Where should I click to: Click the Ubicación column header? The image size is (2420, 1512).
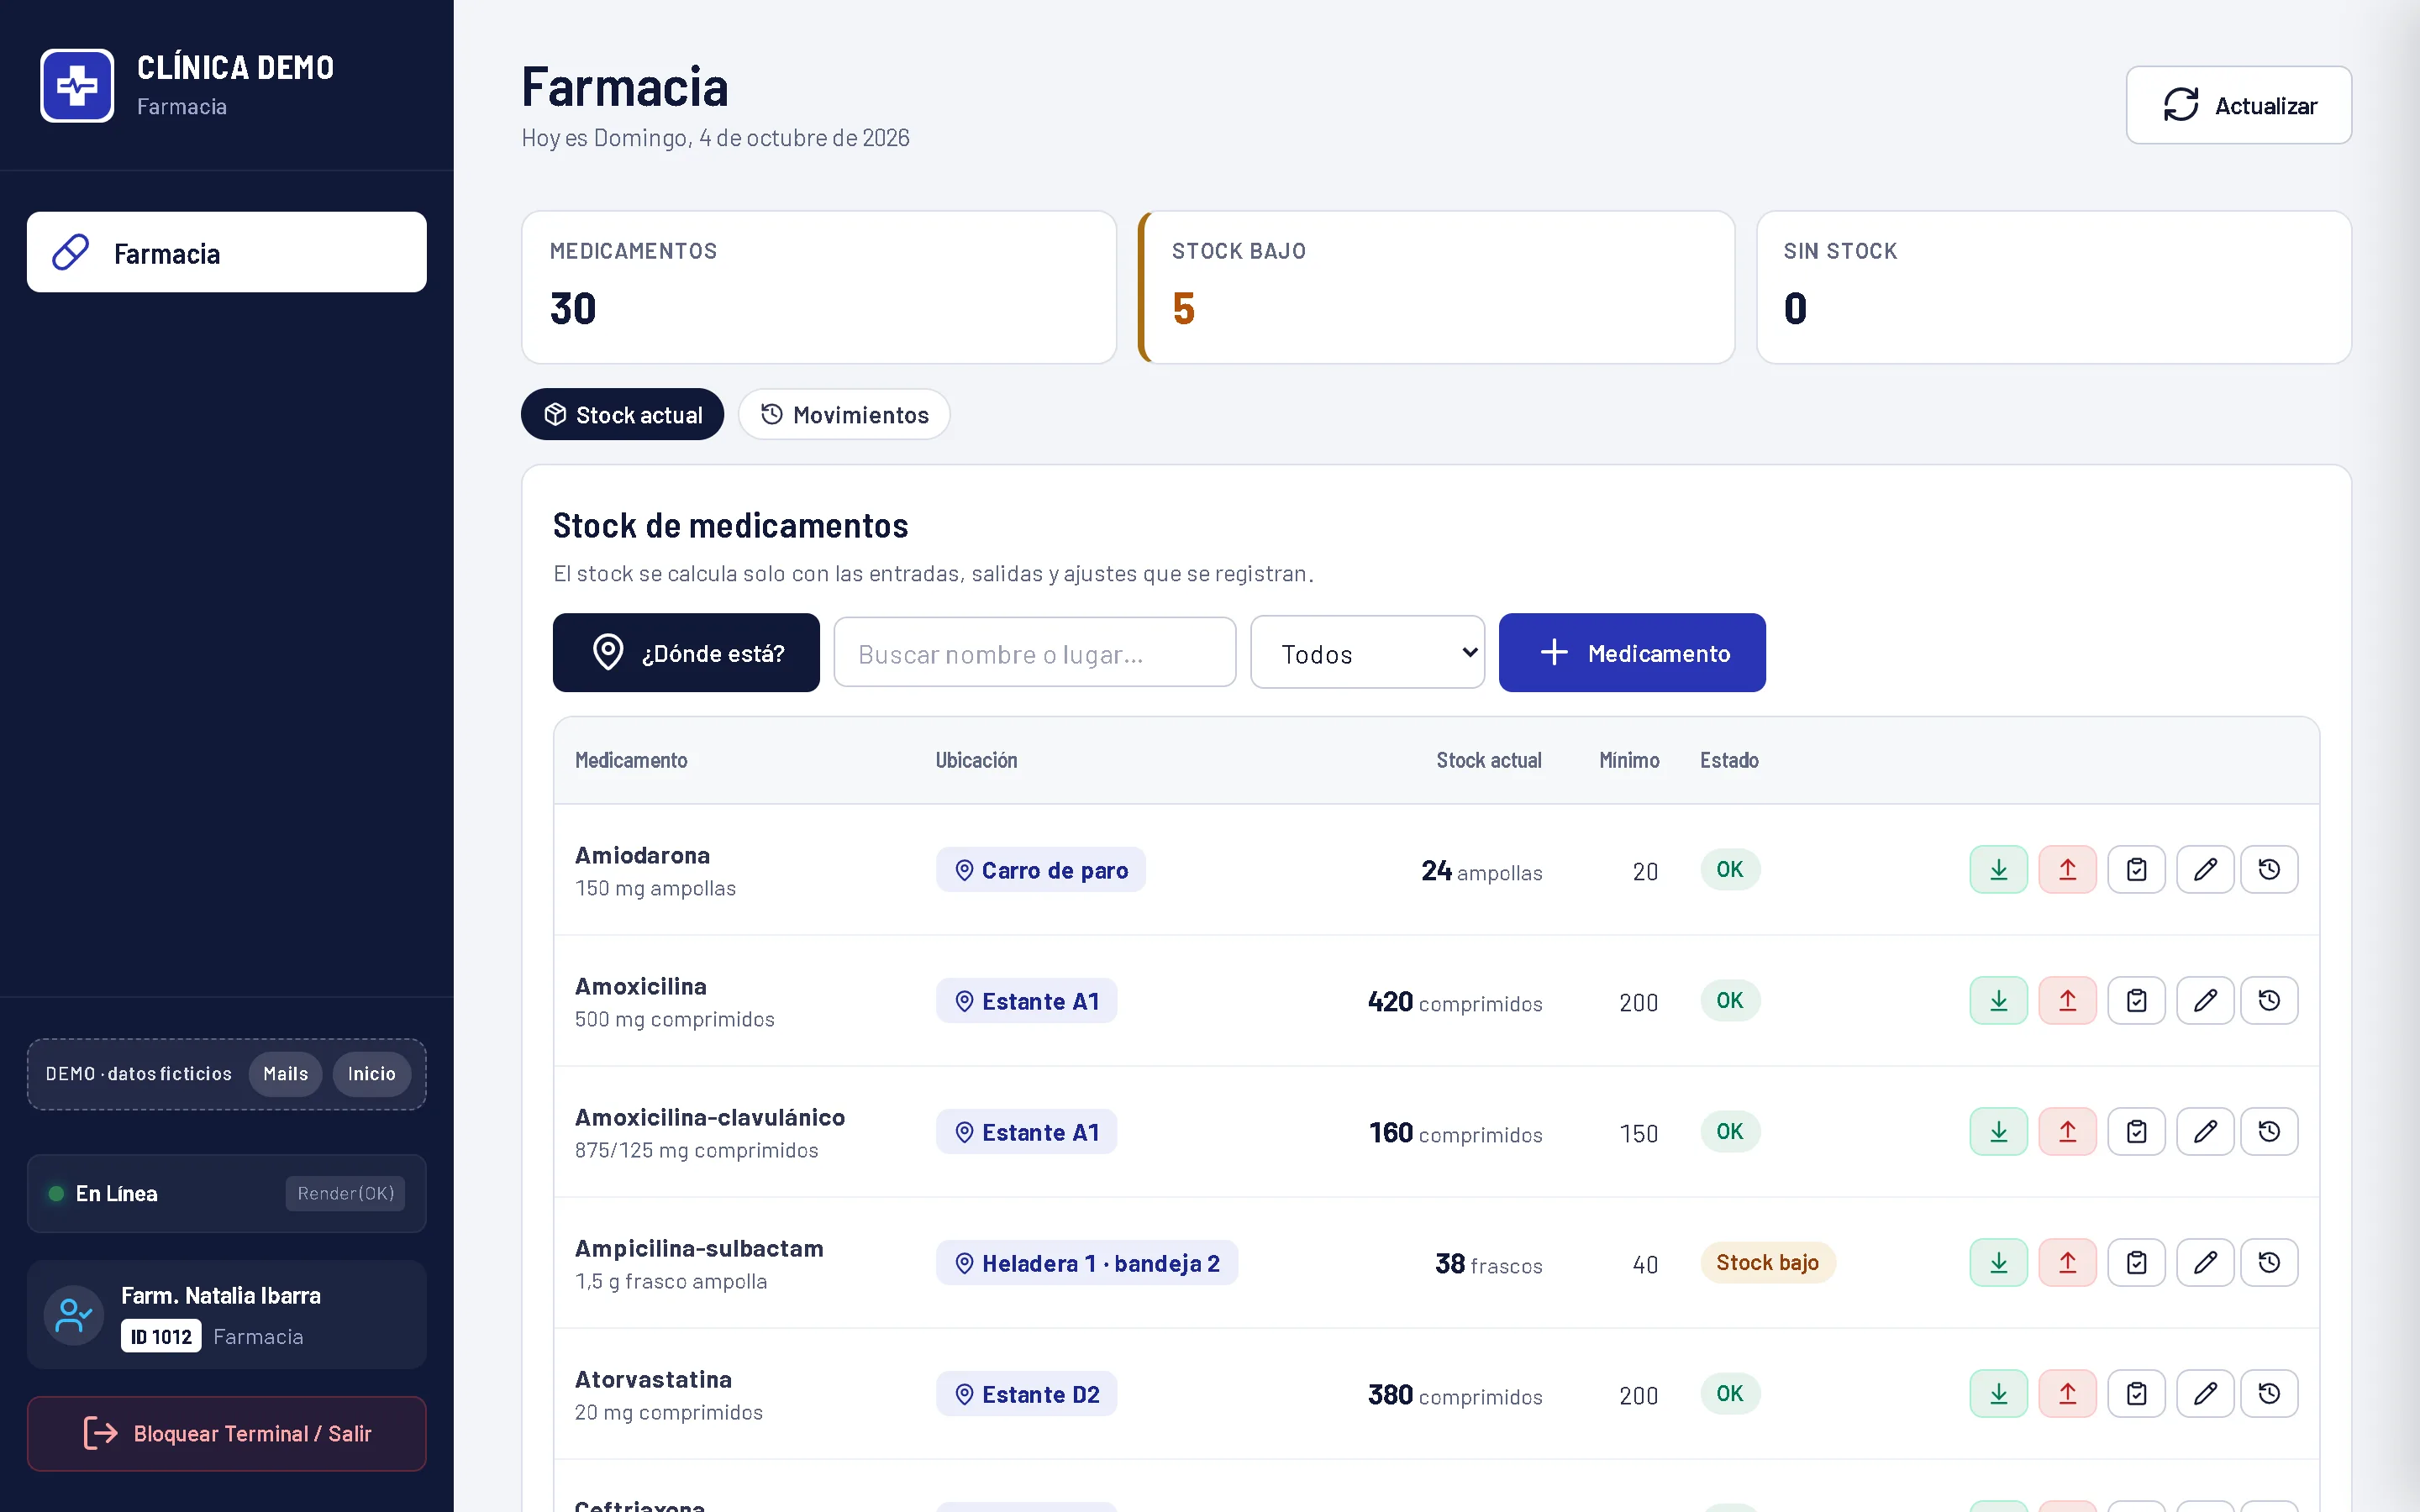click(976, 761)
